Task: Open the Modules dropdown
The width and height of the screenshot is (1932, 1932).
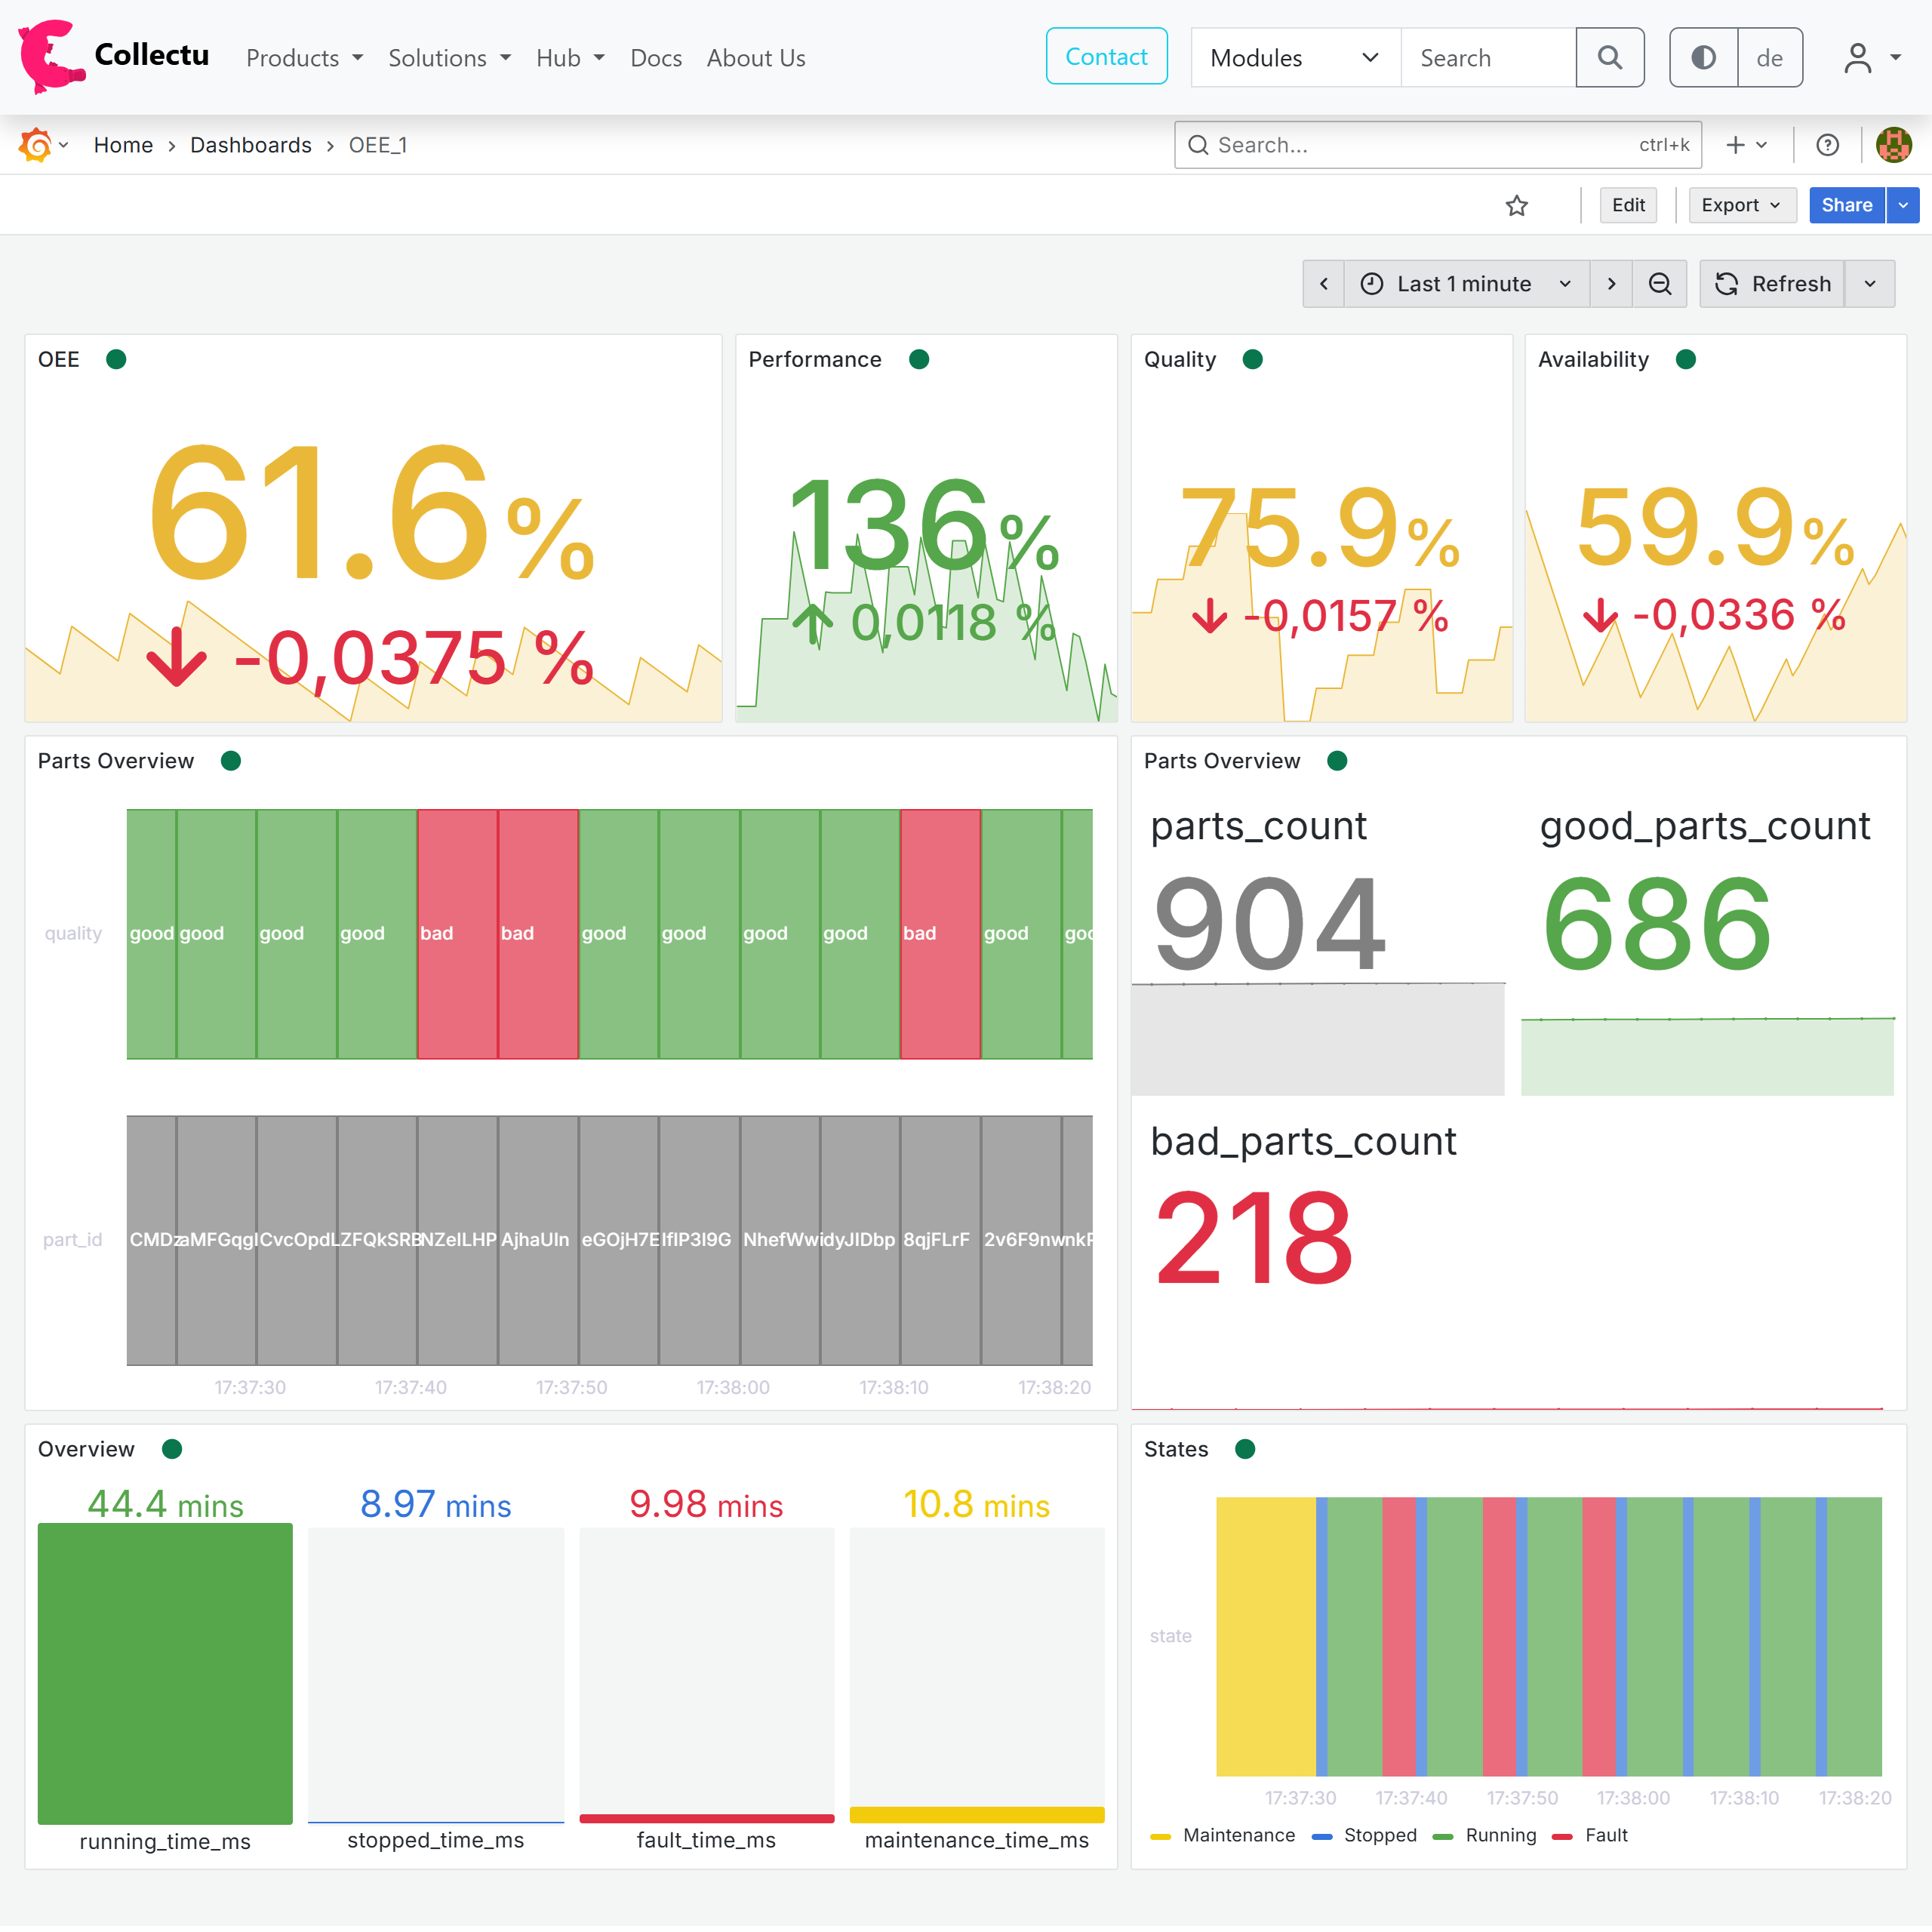Action: 1294,58
